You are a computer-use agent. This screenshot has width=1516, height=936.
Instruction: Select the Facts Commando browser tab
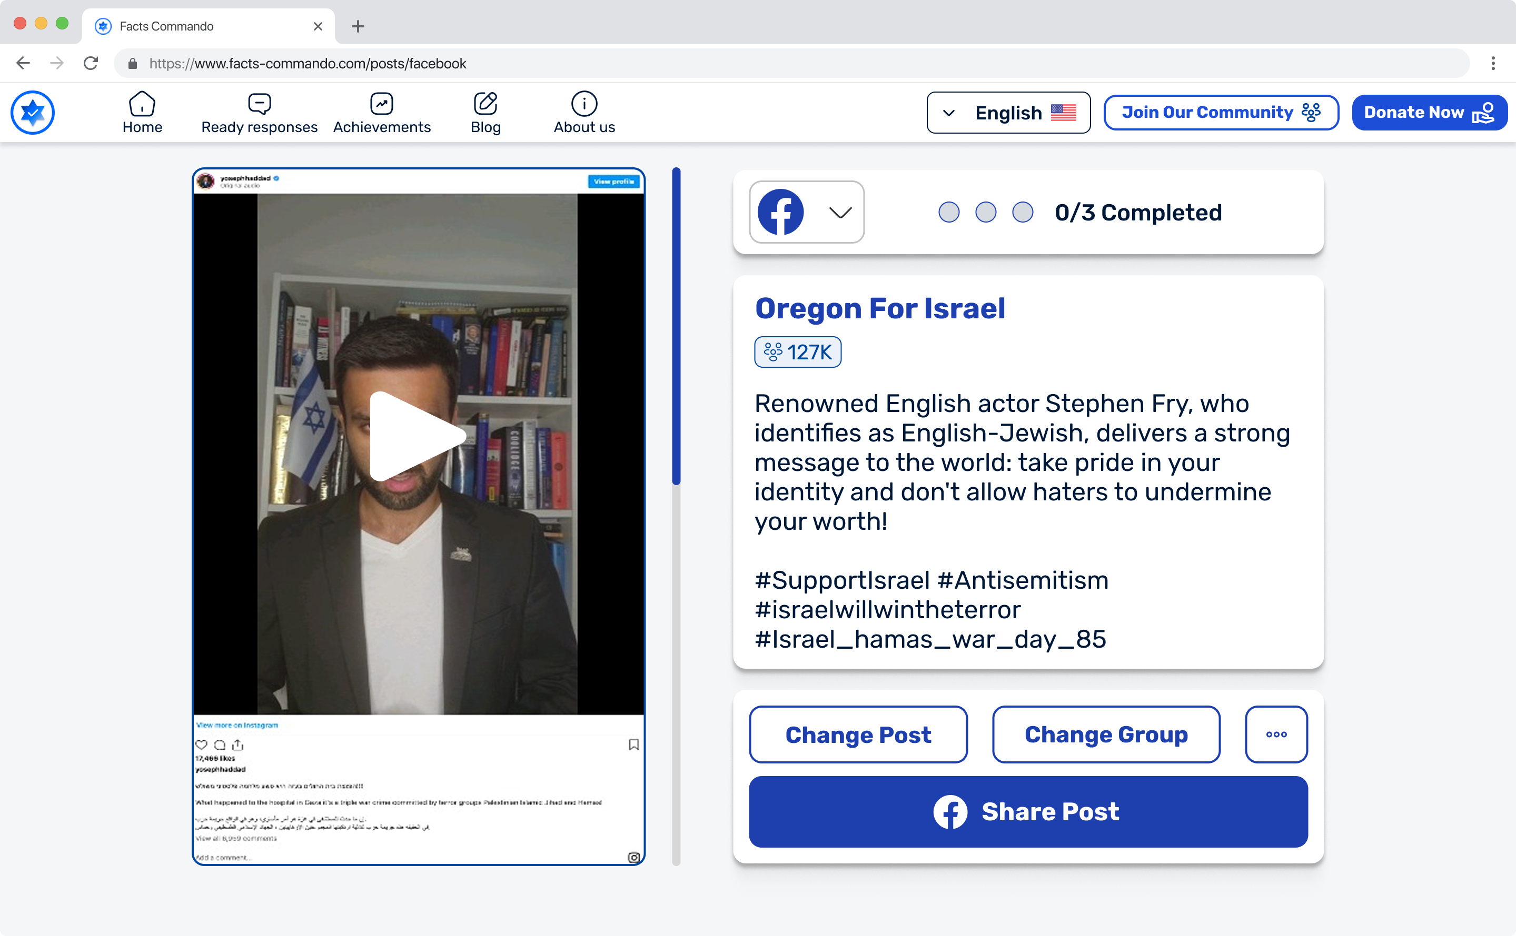pyautogui.click(x=208, y=27)
